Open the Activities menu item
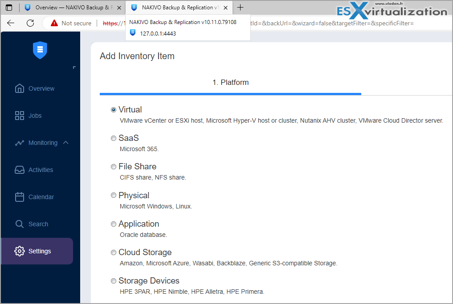Screen dimensions: 453x304 pyautogui.click(x=37, y=170)
